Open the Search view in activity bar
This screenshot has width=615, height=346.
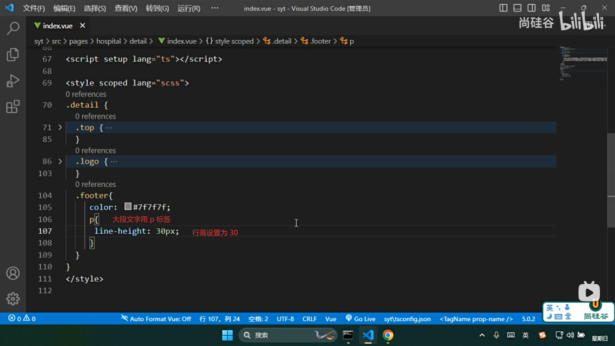pos(13,28)
